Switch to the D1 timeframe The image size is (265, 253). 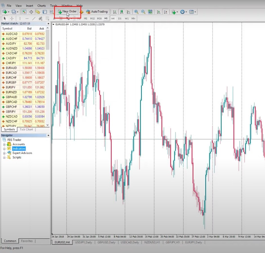(120, 19)
